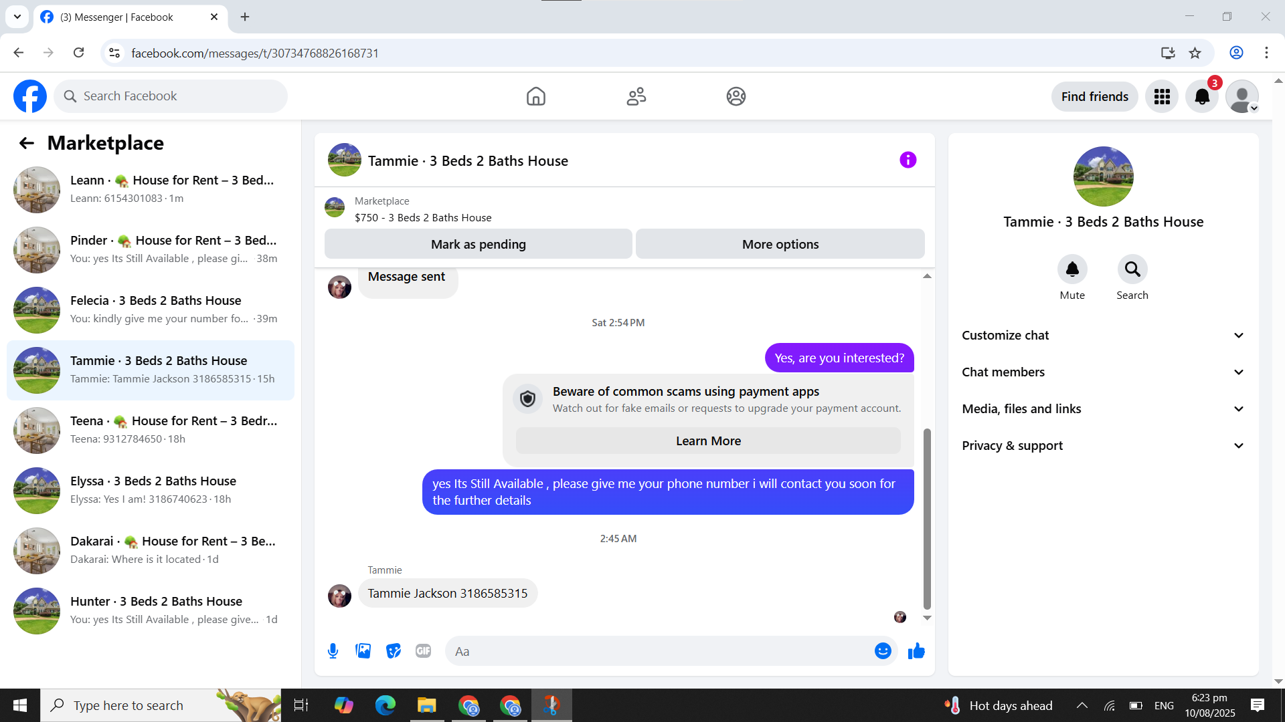Open the Friends tab in the top navigation
Image resolution: width=1285 pixels, height=722 pixels.
[636, 97]
